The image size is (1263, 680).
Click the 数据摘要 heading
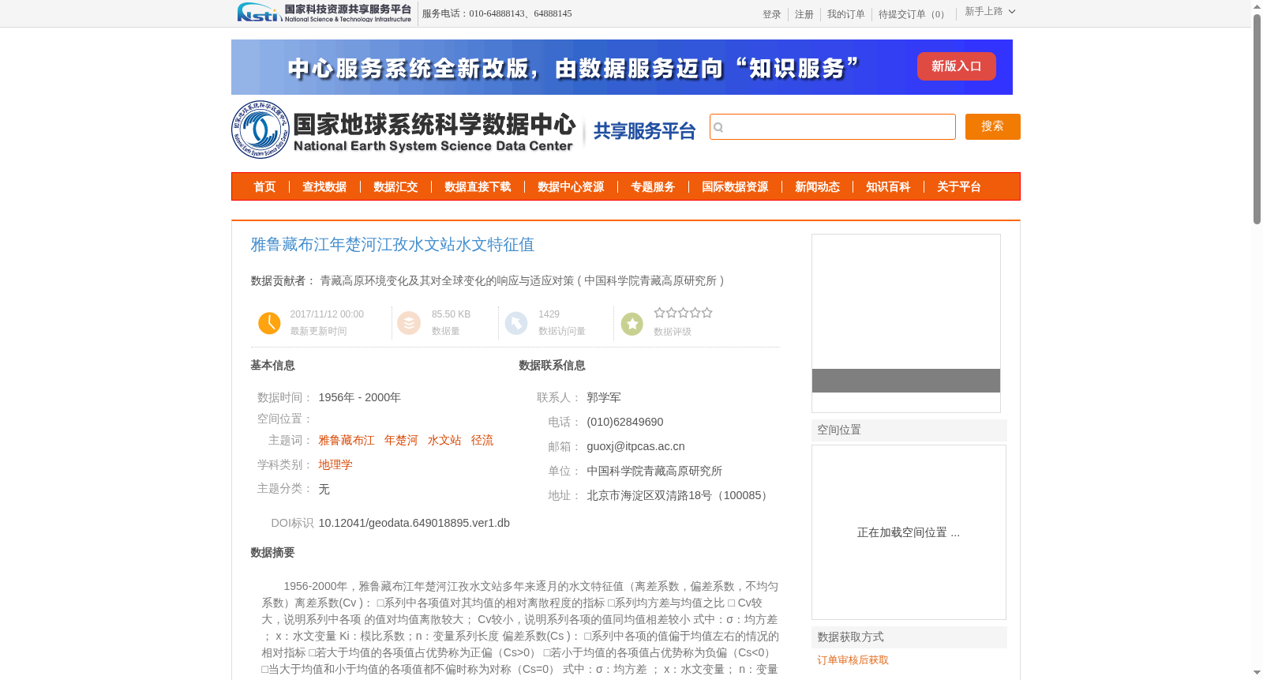point(272,553)
